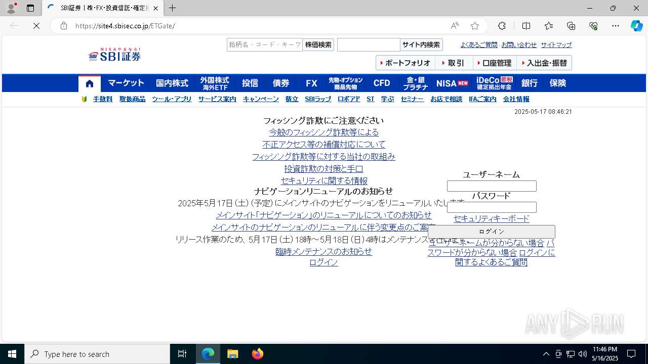The image size is (648, 364).
Task: Open the セキュリティに関する情報 link
Action: 324,181
